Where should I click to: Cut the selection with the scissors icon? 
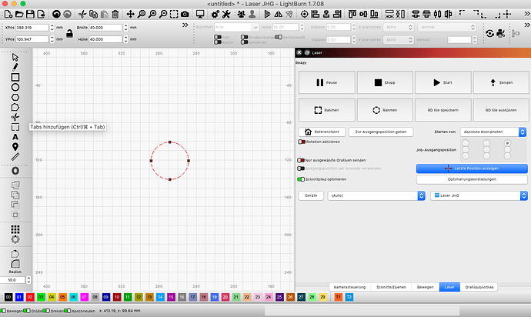82,14
